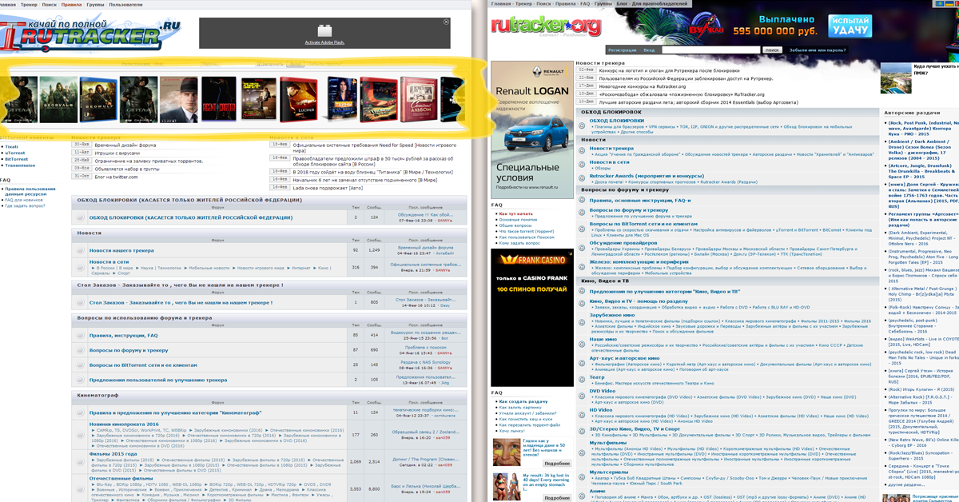Viewport: 959px width, 502px height.
Task: Click forum icon beside Отечественные фильмы
Action: coord(81,488)
